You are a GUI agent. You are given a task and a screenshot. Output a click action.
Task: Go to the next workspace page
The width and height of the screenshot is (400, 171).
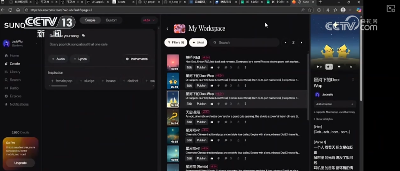pyautogui.click(x=301, y=43)
